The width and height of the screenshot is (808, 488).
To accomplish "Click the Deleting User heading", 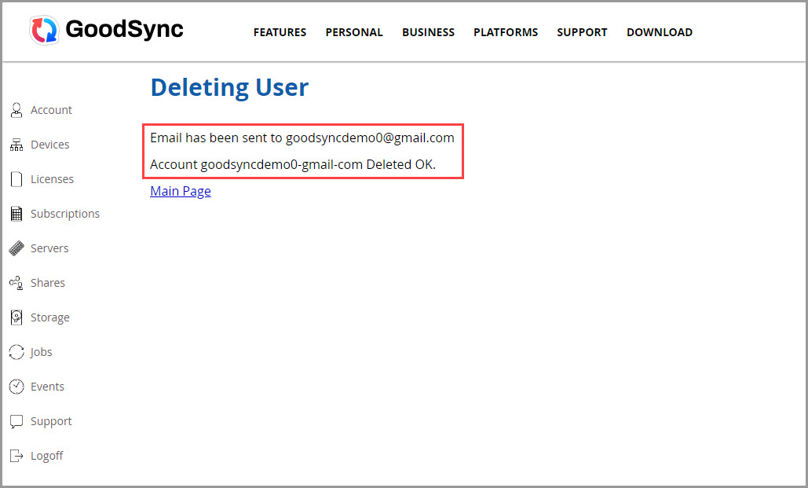I will [229, 87].
